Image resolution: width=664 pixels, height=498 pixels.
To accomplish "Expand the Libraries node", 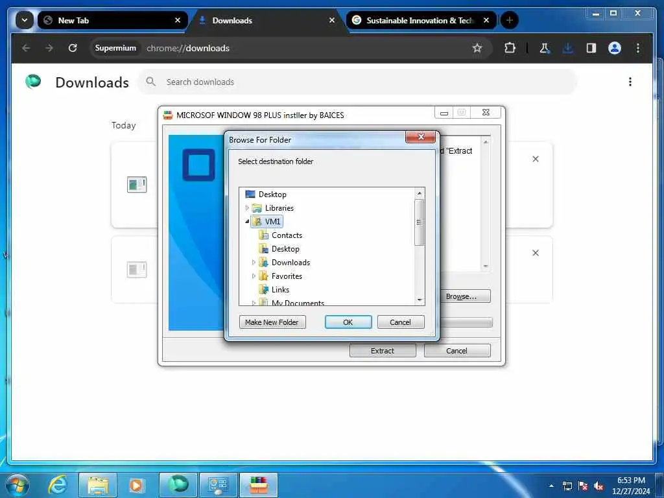I will (247, 208).
